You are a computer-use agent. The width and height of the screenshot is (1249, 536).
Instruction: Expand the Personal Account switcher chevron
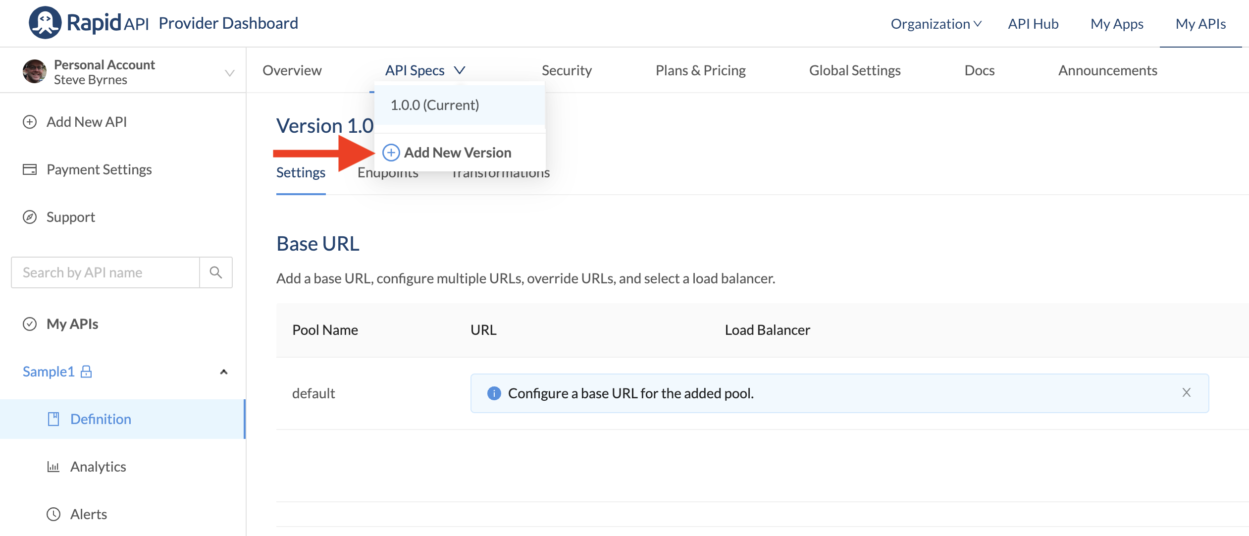[229, 73]
